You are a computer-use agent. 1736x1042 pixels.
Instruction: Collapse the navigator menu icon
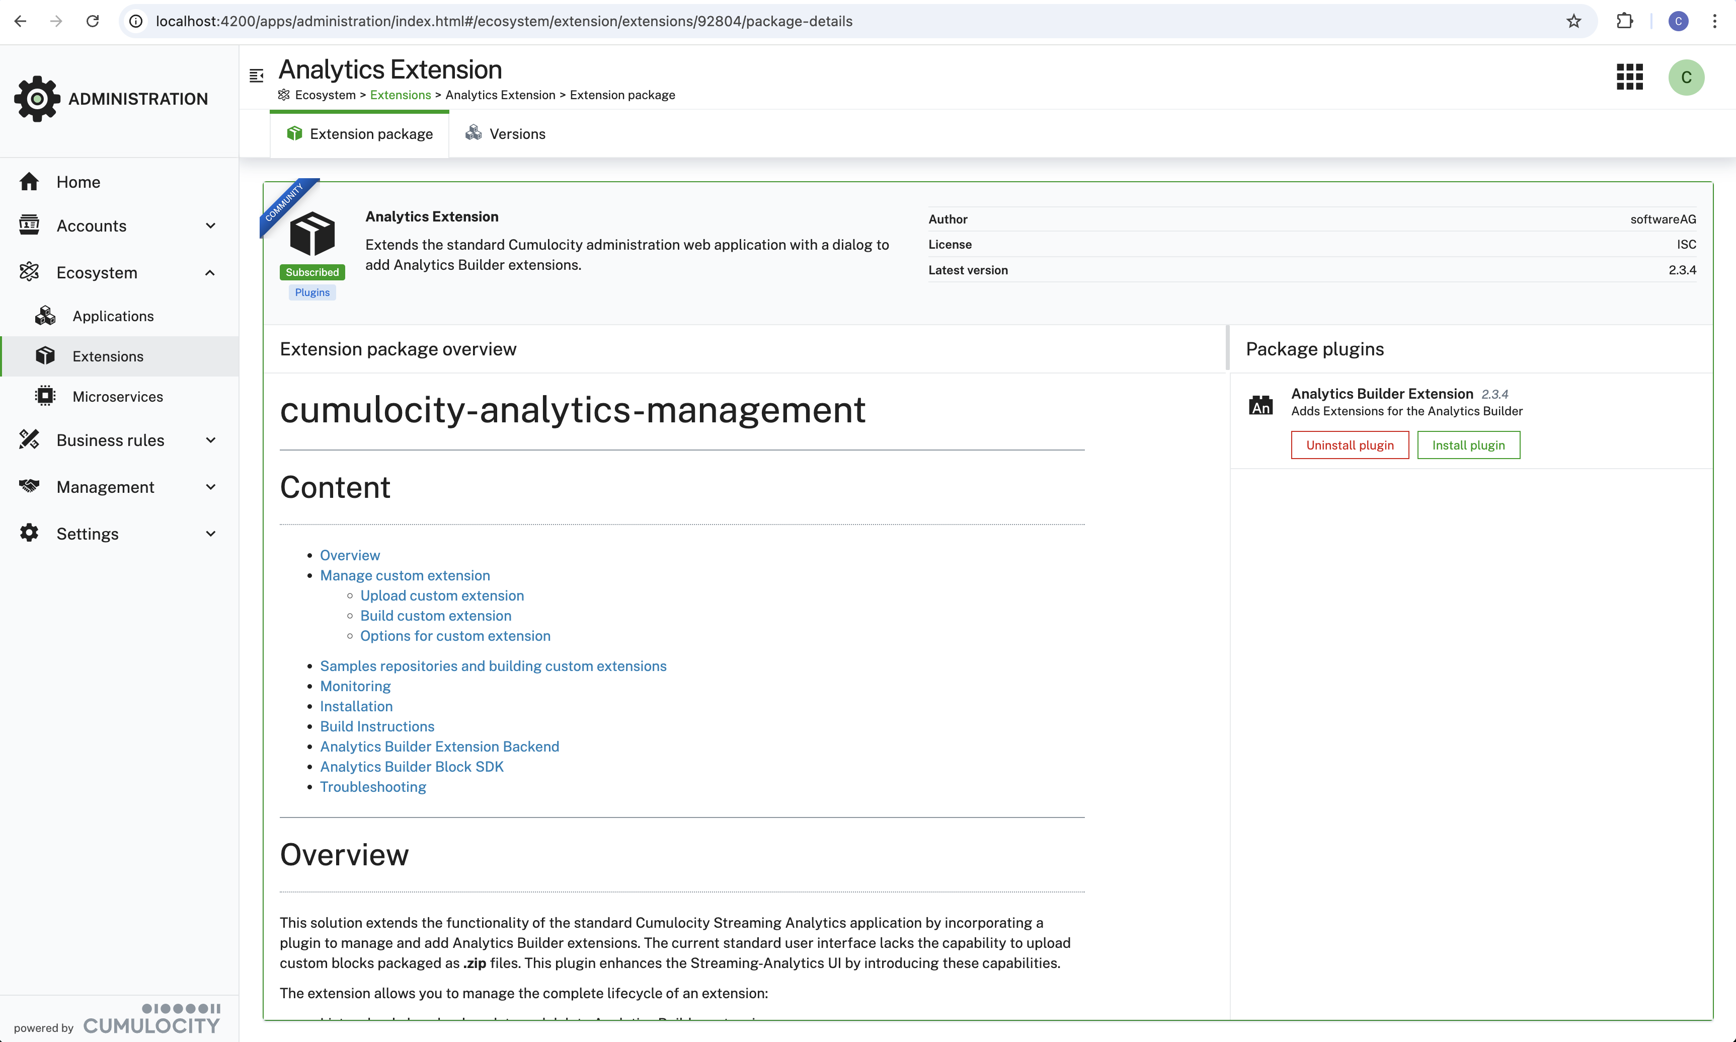pos(256,76)
